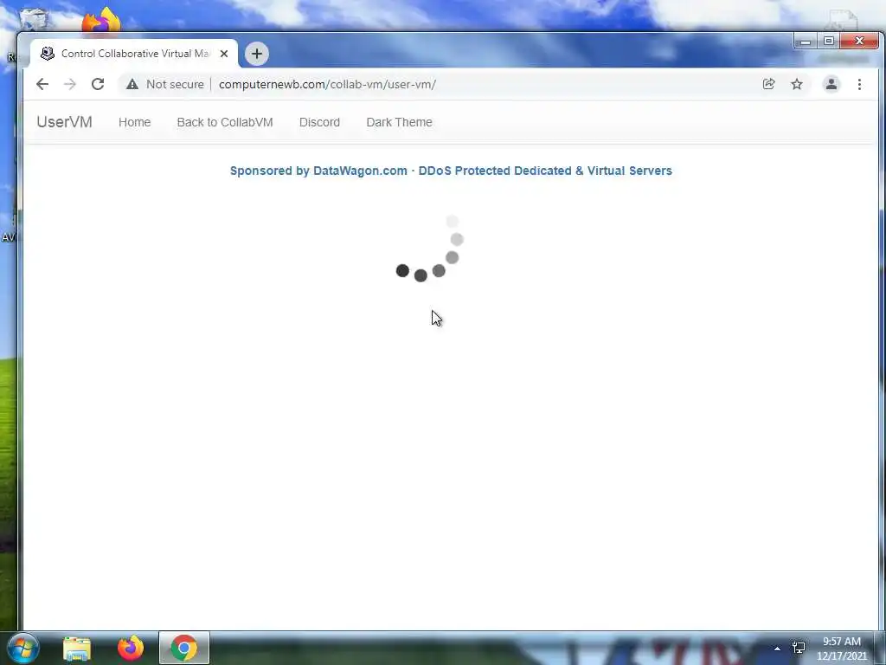
Task: Click the Not secure warning triangle icon
Action: click(x=132, y=84)
